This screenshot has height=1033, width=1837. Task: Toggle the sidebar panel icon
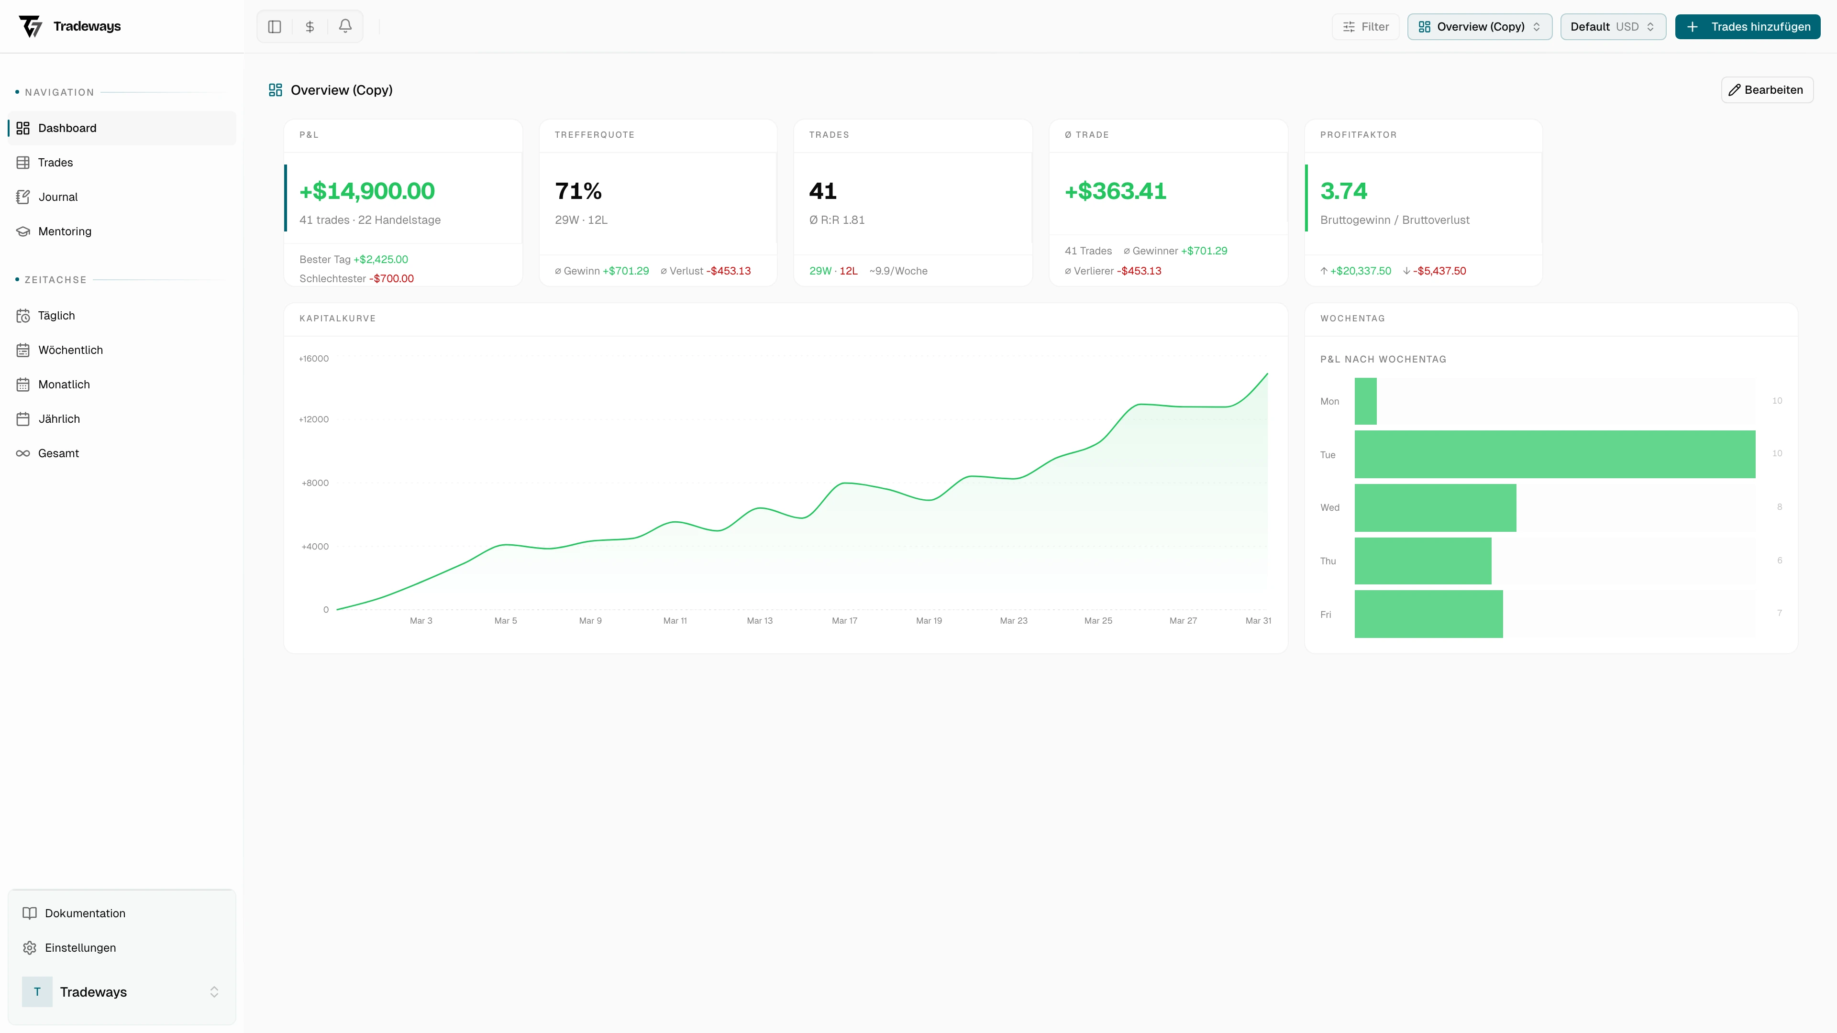pos(275,26)
